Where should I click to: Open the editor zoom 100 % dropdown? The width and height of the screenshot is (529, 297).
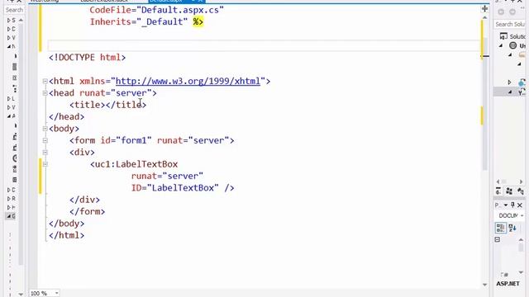(x=56, y=294)
